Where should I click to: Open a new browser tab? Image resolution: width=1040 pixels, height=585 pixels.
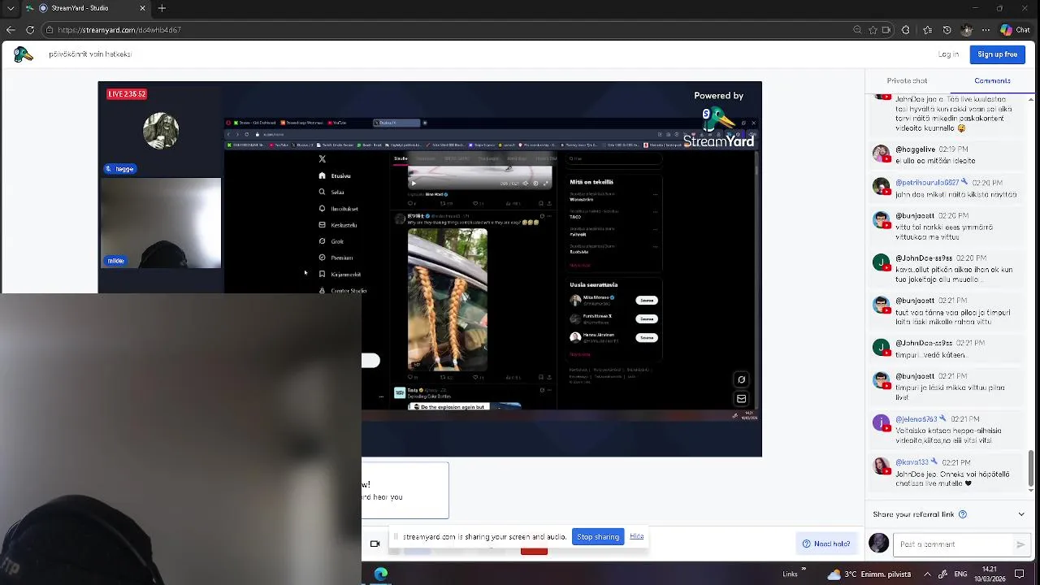click(x=162, y=8)
